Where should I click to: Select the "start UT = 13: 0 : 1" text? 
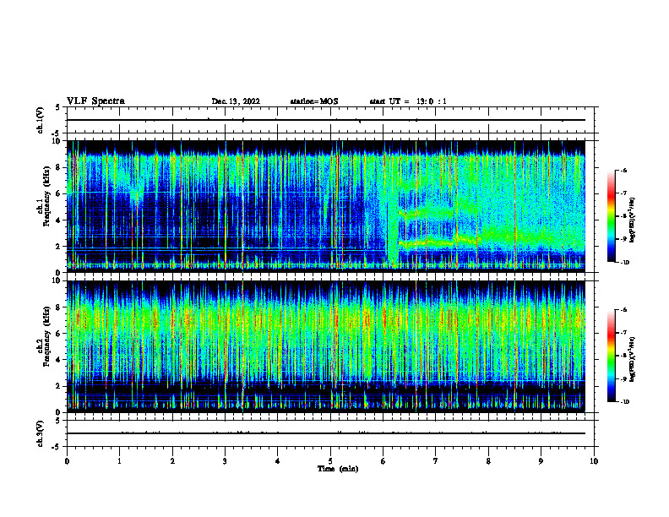pyautogui.click(x=408, y=101)
